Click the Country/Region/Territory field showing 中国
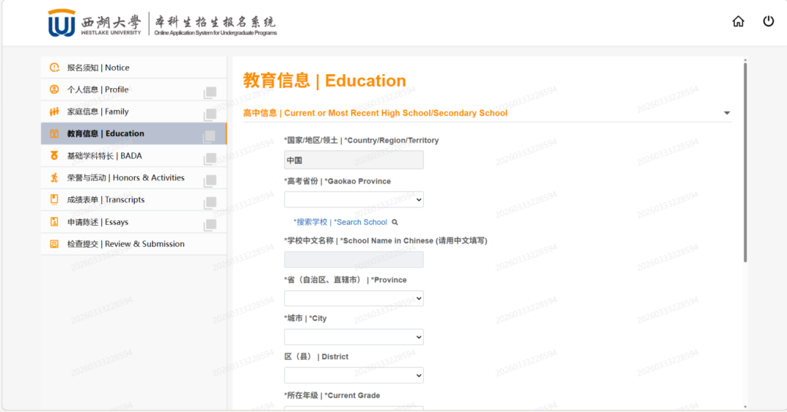Viewport: 787px width, 412px height. tap(354, 160)
